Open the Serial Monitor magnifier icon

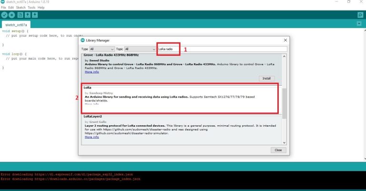coord(360,15)
